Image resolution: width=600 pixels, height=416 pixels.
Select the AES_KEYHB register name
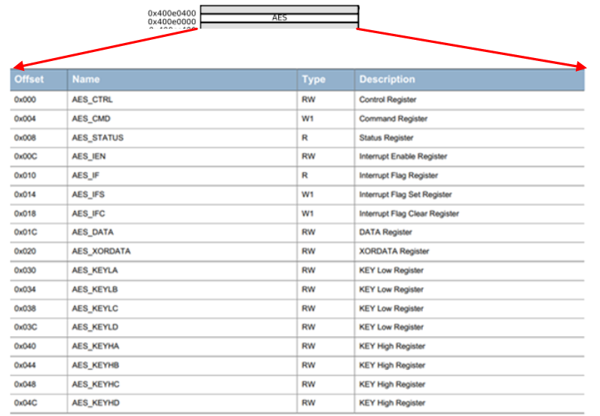(96, 366)
